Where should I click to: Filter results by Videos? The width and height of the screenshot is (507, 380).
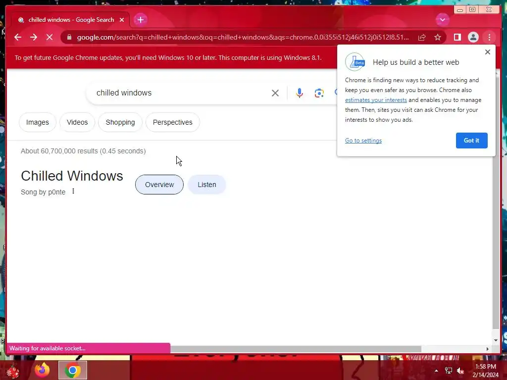click(77, 123)
